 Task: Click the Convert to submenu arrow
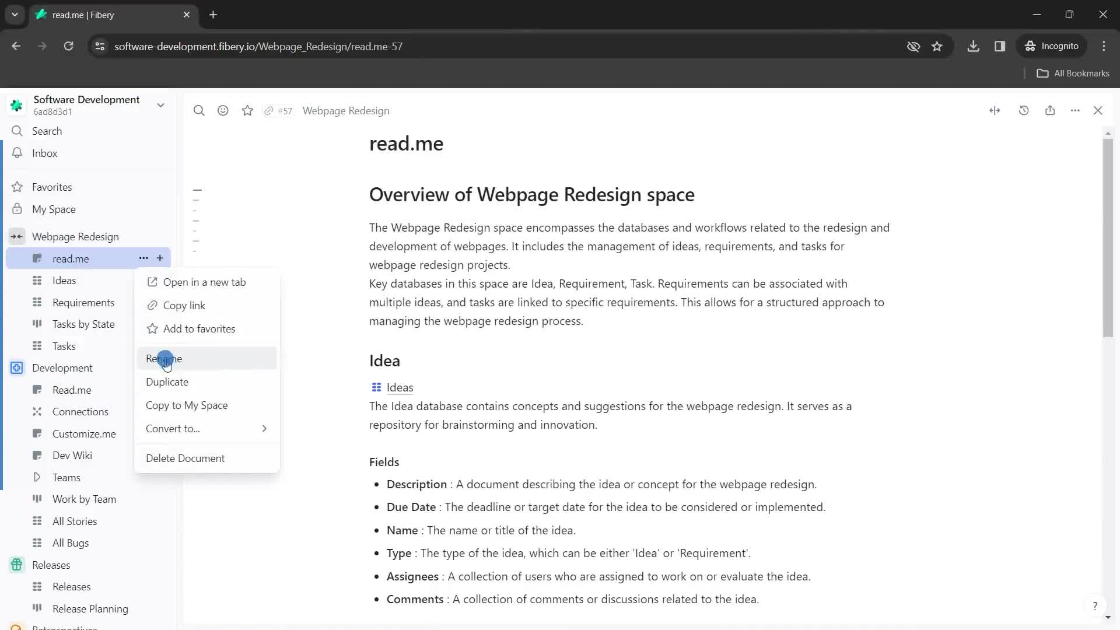pyautogui.click(x=265, y=429)
